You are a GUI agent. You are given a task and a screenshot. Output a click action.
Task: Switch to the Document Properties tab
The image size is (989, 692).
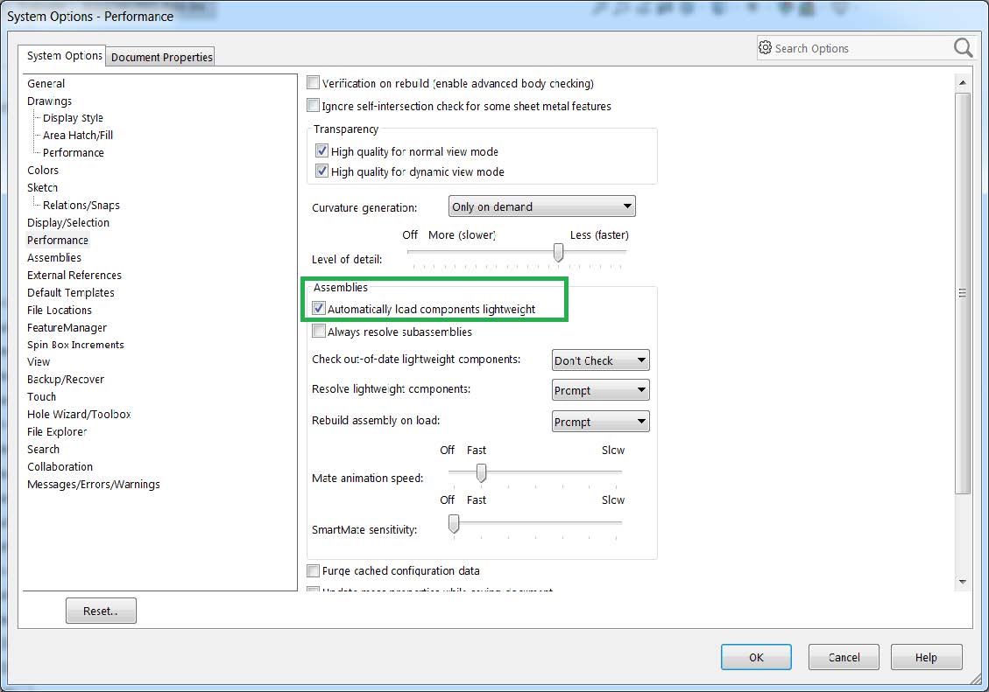click(x=160, y=56)
